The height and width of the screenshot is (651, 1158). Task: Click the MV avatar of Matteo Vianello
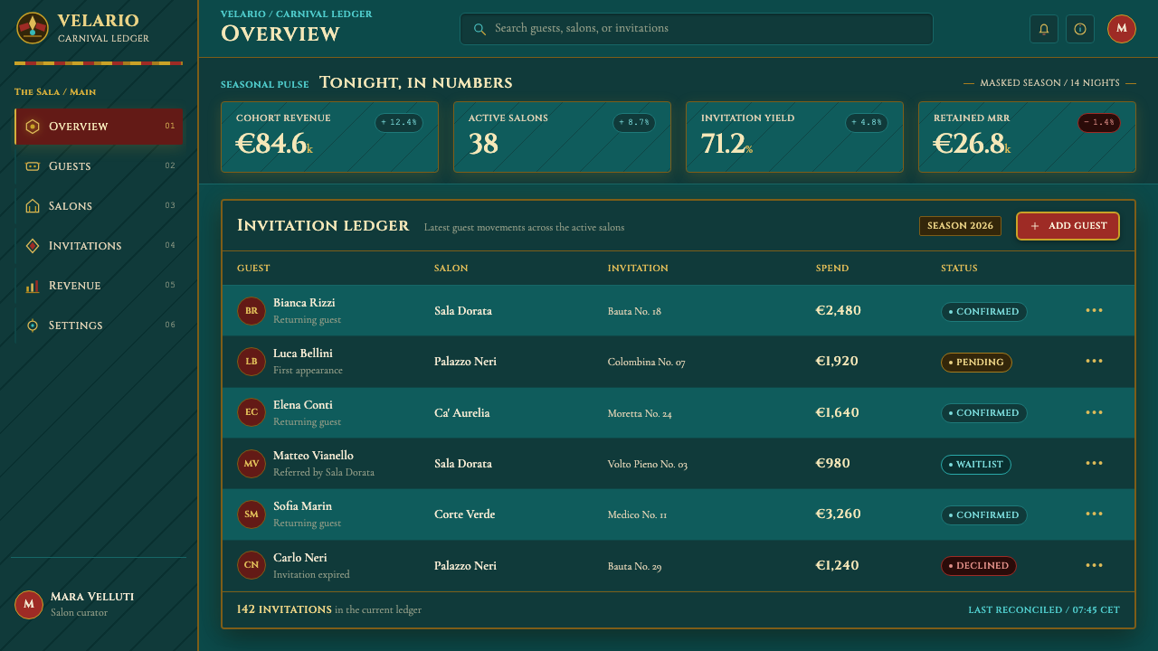pyautogui.click(x=252, y=464)
